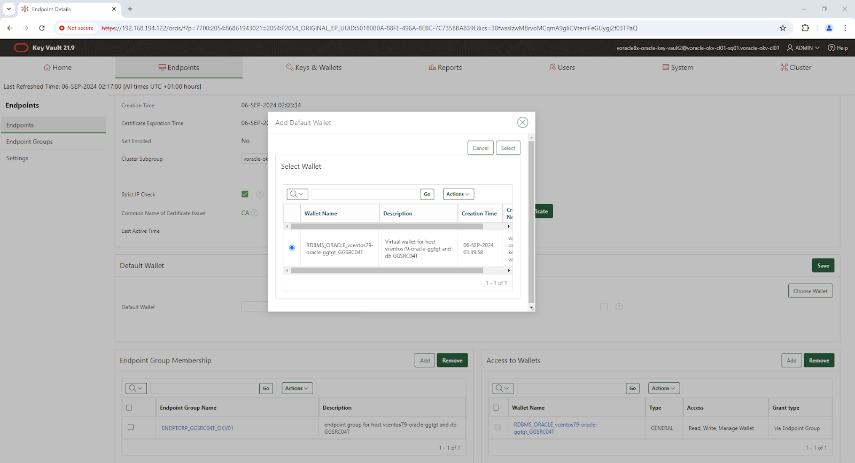Toggle select-all checkbox in Access to Wallets
The width and height of the screenshot is (855, 463).
click(496, 407)
